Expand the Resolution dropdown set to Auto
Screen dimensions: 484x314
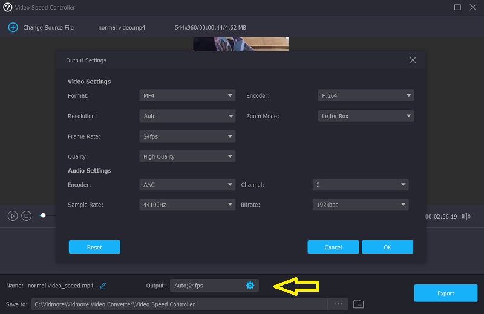tap(187, 116)
